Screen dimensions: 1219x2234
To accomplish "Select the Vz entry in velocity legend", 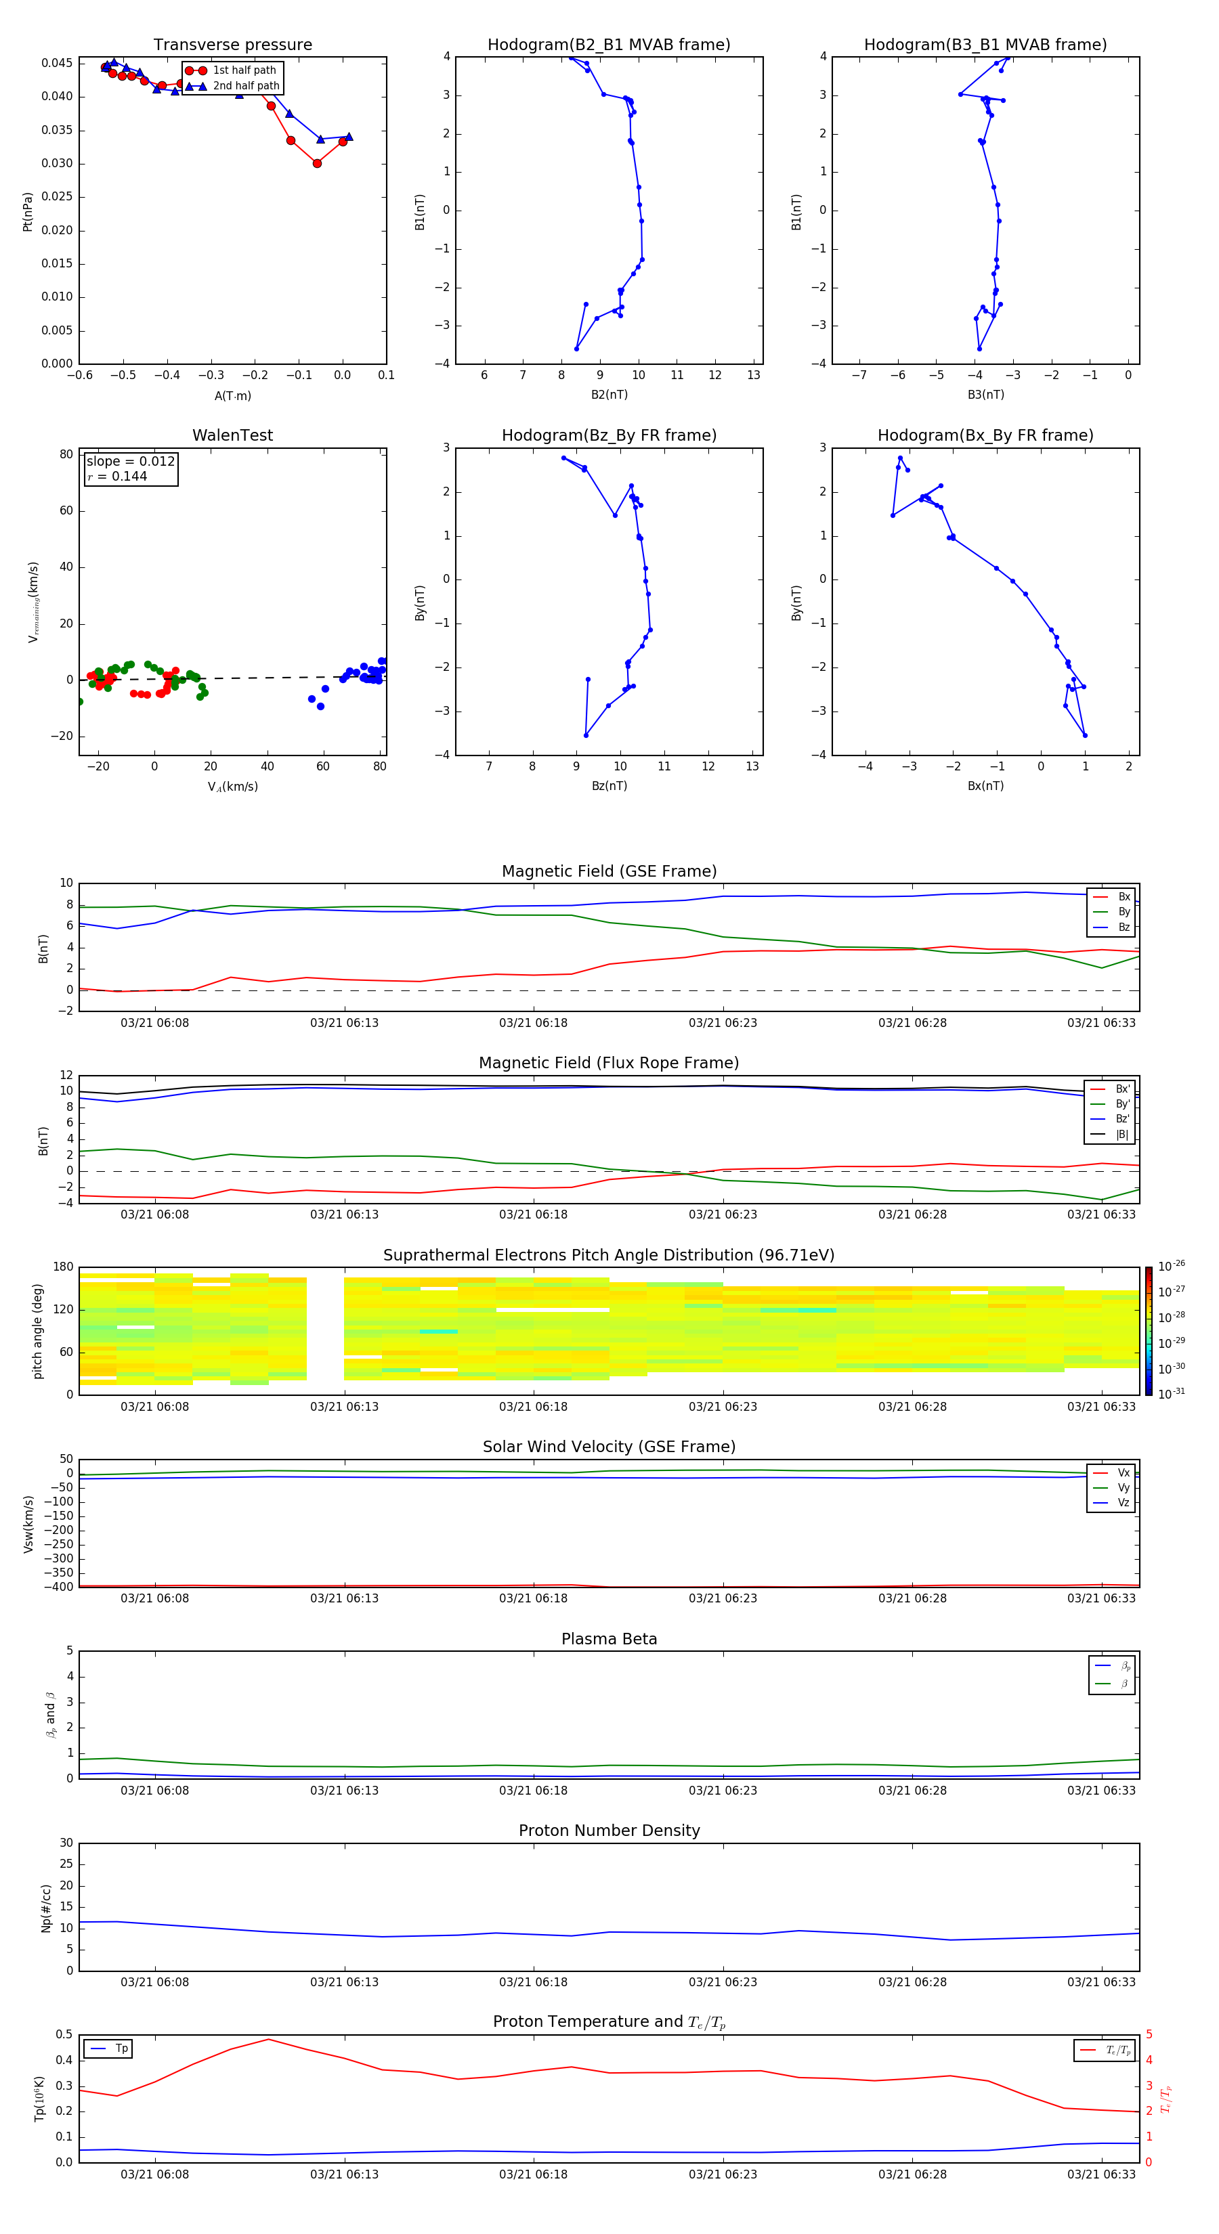I will (1111, 1502).
